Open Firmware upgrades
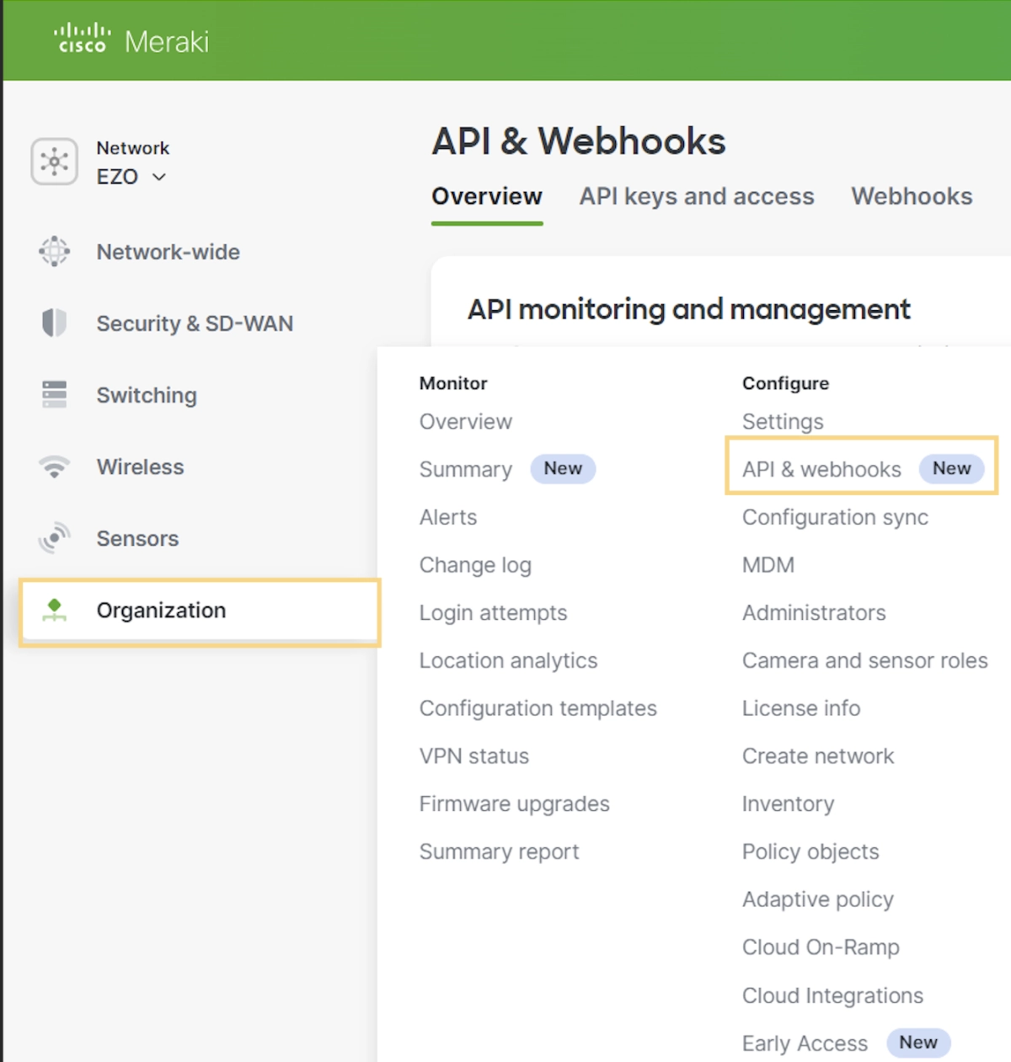This screenshot has height=1062, width=1011. tap(514, 804)
